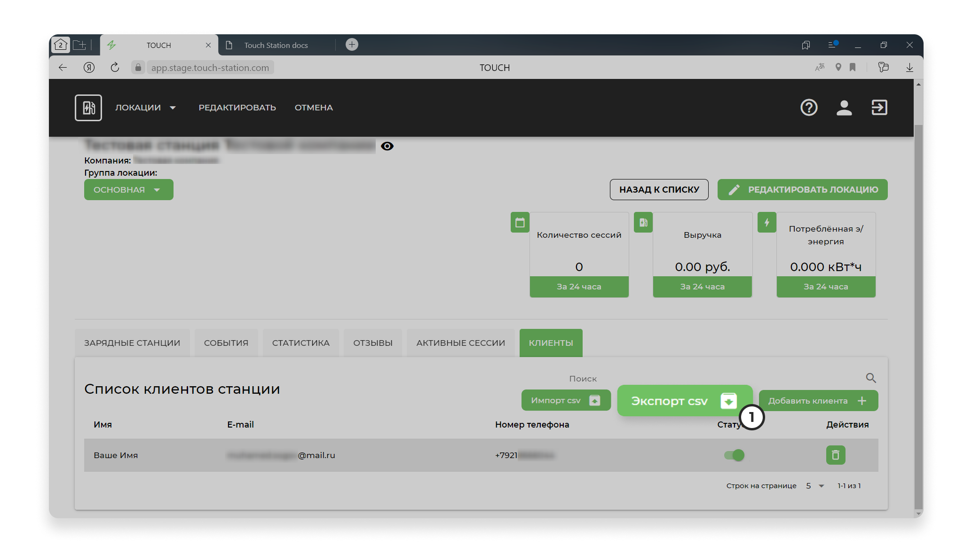Click the browser reload icon
This screenshot has height=553, width=972.
coord(115,67)
